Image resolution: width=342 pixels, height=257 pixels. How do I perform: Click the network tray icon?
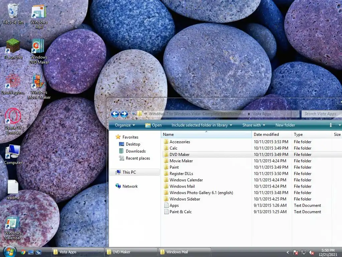pos(303,252)
